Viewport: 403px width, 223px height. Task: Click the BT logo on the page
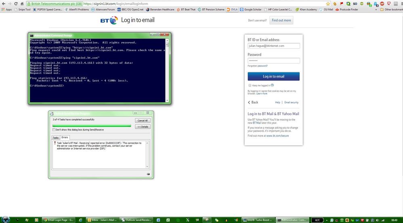[109, 20]
